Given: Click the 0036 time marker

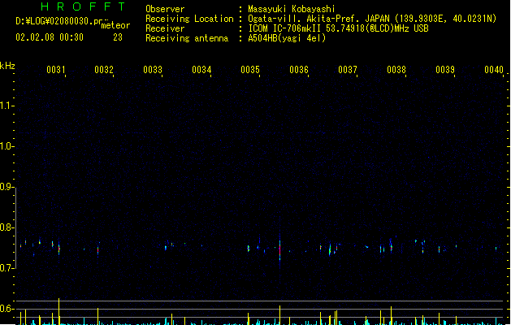Looking at the screenshot, I should coord(299,70).
